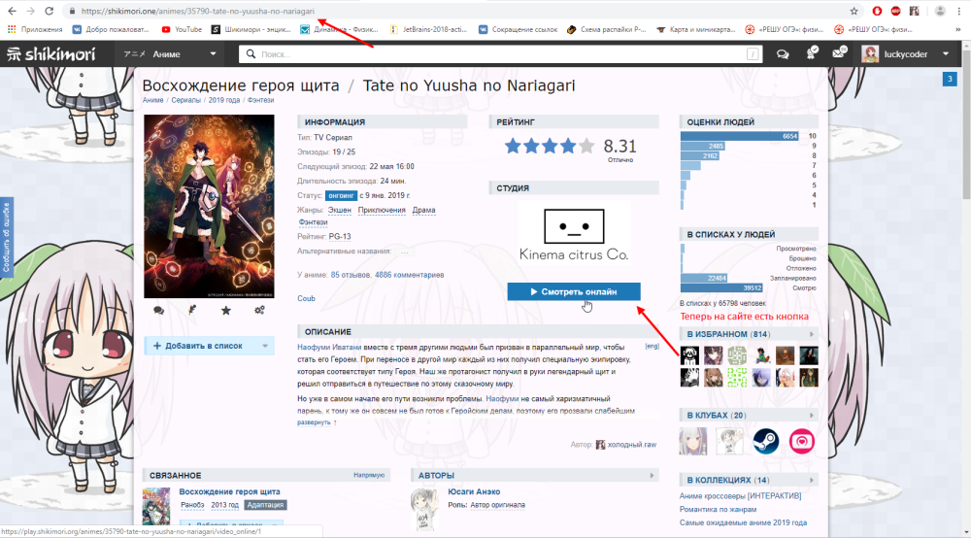Image resolution: width=971 pixels, height=538 pixels.
Task: Open the Opera extension icon
Action: (x=877, y=11)
